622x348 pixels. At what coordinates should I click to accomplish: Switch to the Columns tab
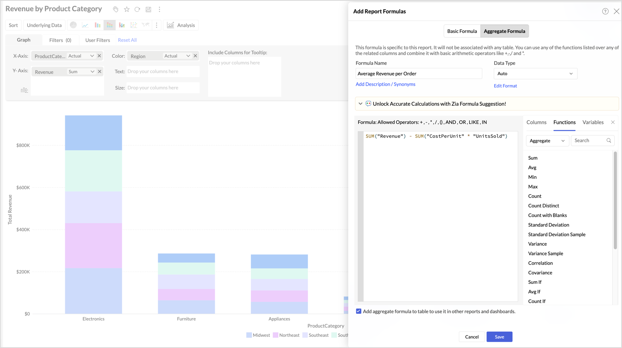tap(536, 122)
